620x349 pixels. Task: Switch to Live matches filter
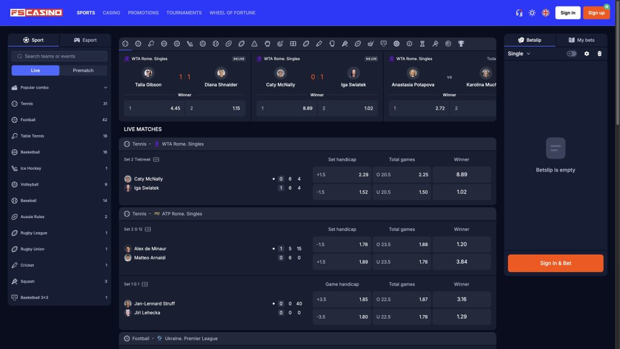(x=36, y=70)
